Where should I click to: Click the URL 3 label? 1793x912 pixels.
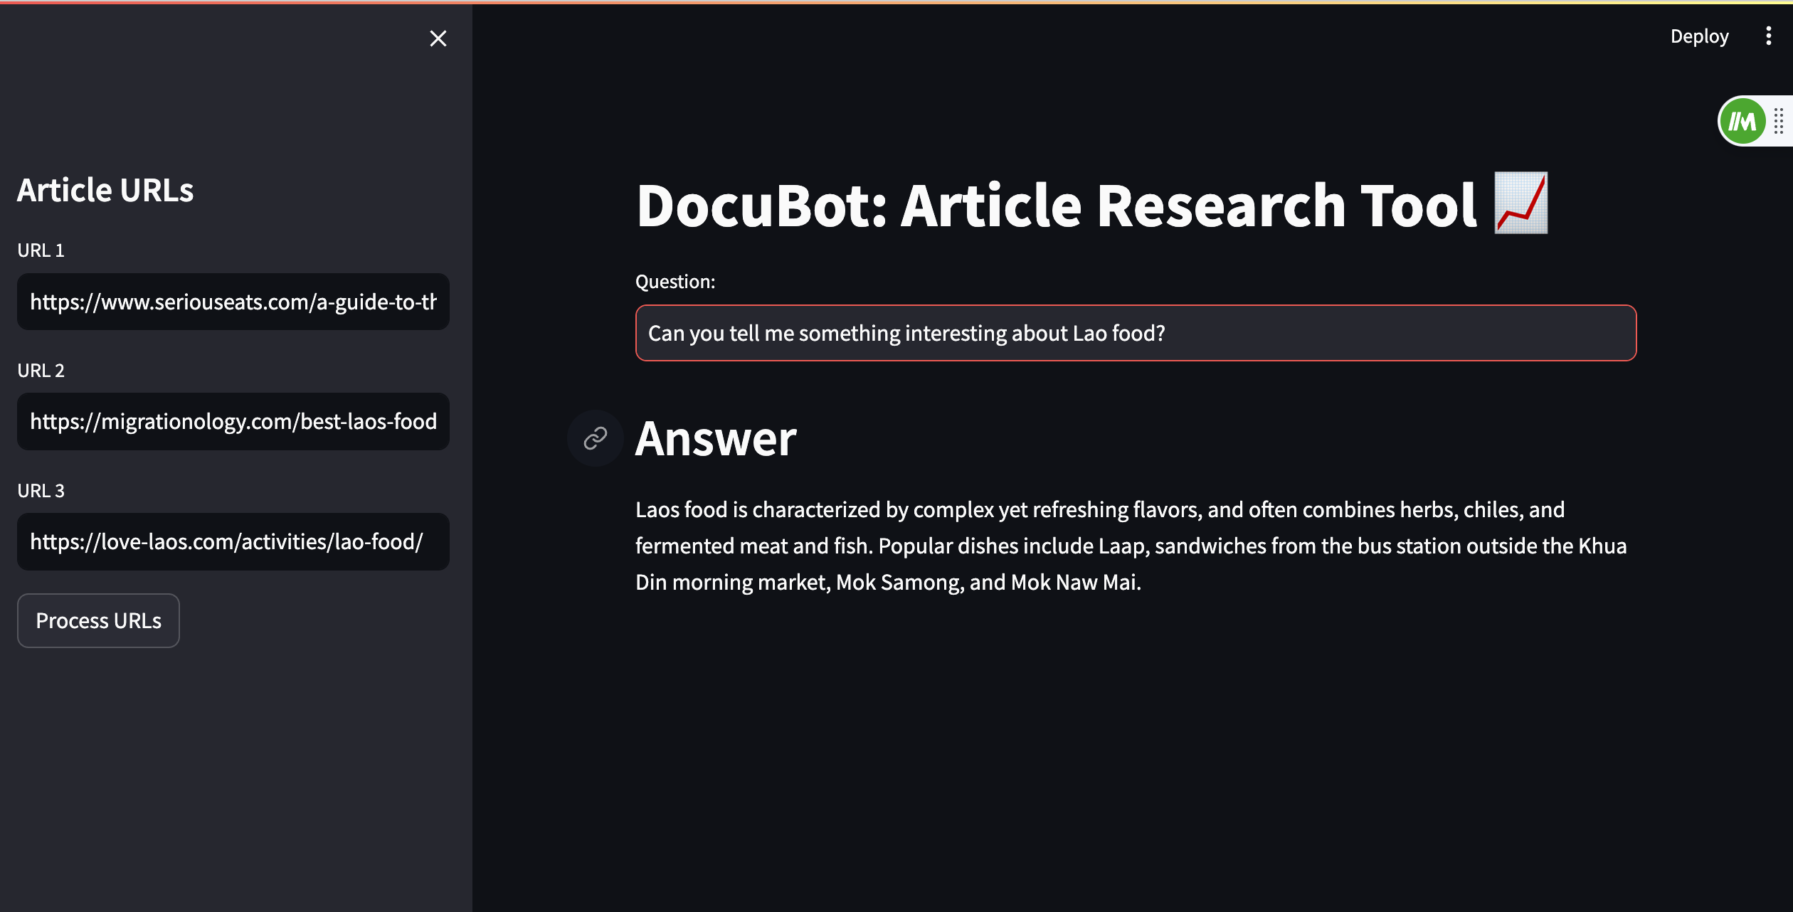point(41,491)
